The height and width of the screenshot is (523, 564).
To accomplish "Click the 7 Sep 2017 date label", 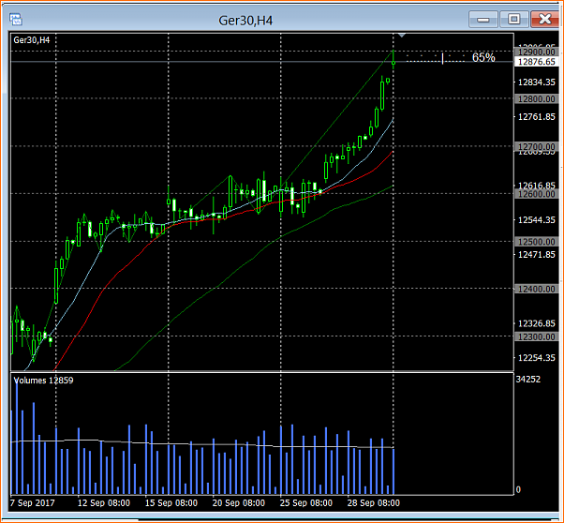I will [33, 502].
